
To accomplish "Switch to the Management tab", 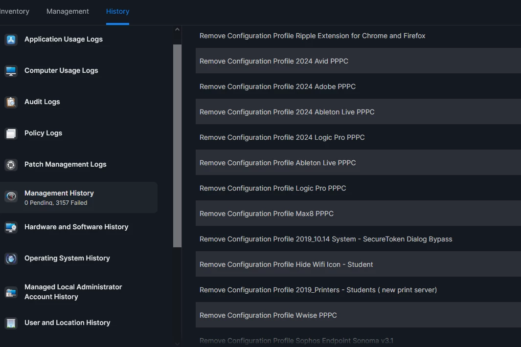I will (x=68, y=11).
